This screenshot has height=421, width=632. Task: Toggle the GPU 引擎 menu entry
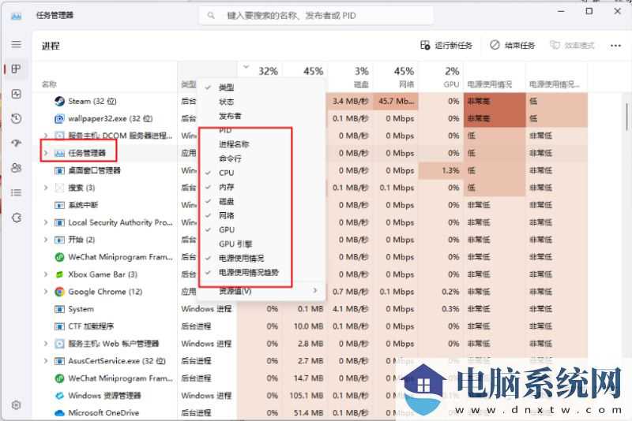pyautogui.click(x=261, y=244)
